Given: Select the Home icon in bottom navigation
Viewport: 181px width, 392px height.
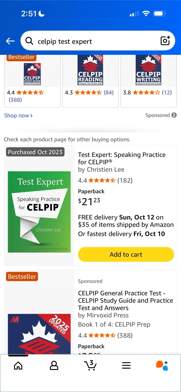Looking at the screenshot, I should tap(18, 366).
